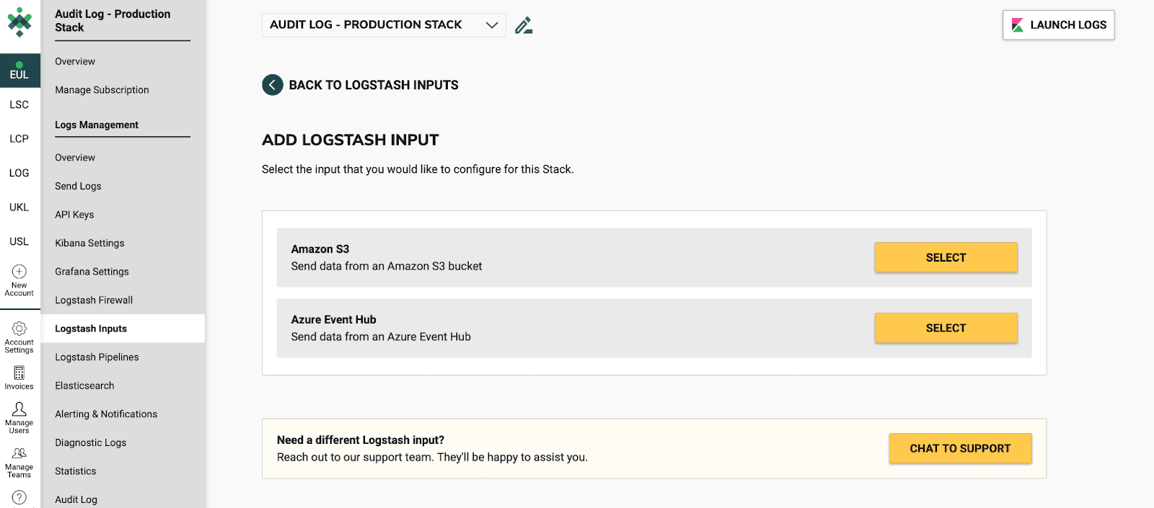Viewport: 1154px width, 508px height.
Task: Open Manage Users icon
Action: pyautogui.click(x=19, y=409)
